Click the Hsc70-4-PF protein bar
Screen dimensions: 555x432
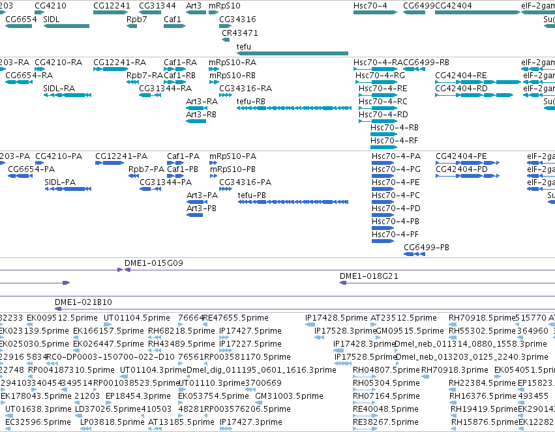(383, 241)
